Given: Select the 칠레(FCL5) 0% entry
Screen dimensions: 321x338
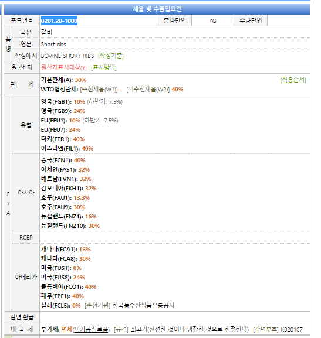Looking at the screenshot, I should [60, 305].
